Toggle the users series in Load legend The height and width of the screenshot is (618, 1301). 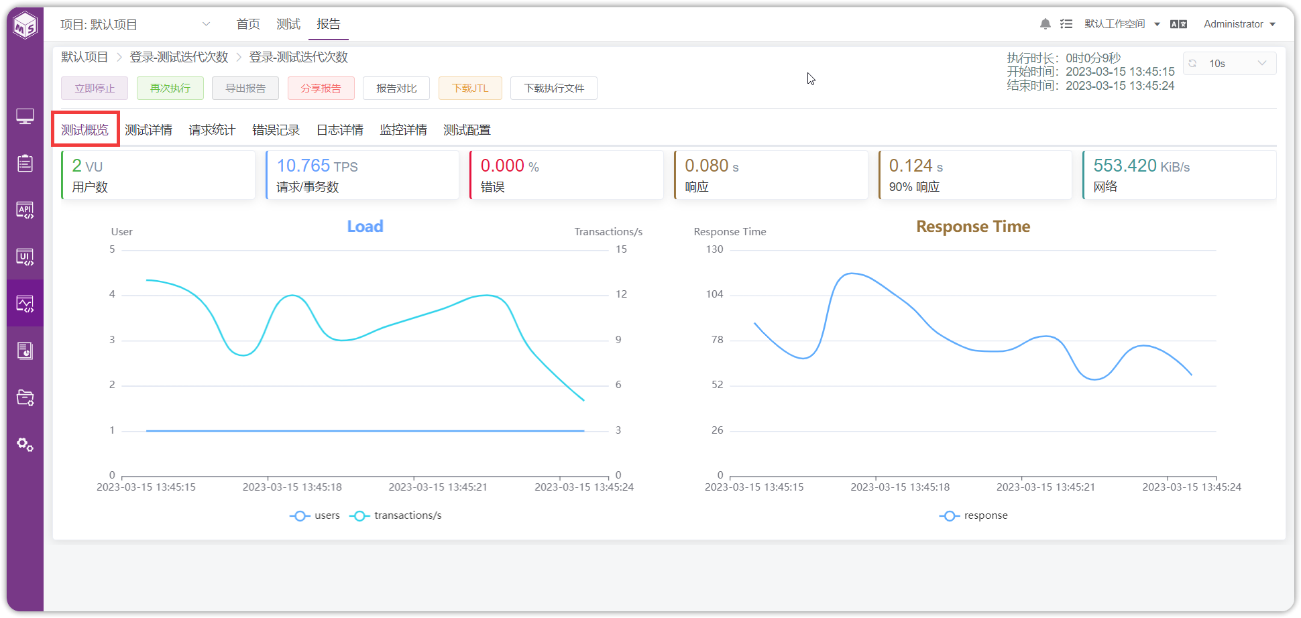point(315,515)
